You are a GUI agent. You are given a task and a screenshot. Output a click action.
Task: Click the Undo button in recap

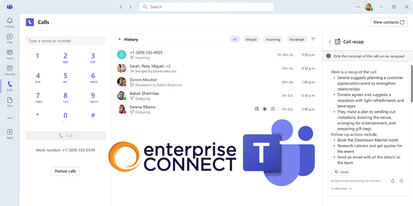(x=342, y=172)
